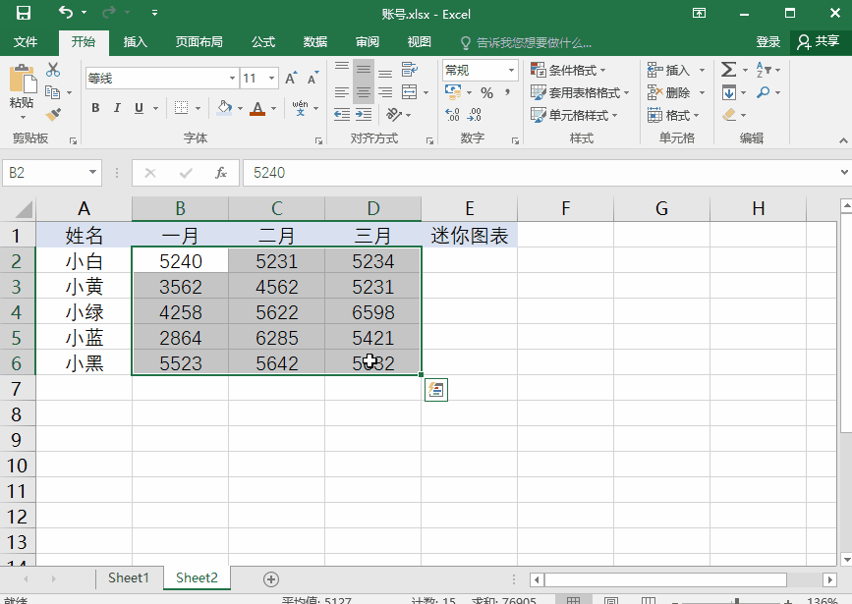Switch to the Sheet1 tab
Viewport: 852px width, 604px height.
tap(128, 578)
